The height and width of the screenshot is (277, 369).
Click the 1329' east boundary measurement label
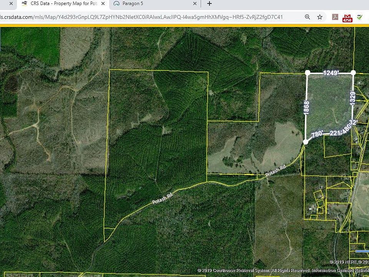(x=352, y=97)
